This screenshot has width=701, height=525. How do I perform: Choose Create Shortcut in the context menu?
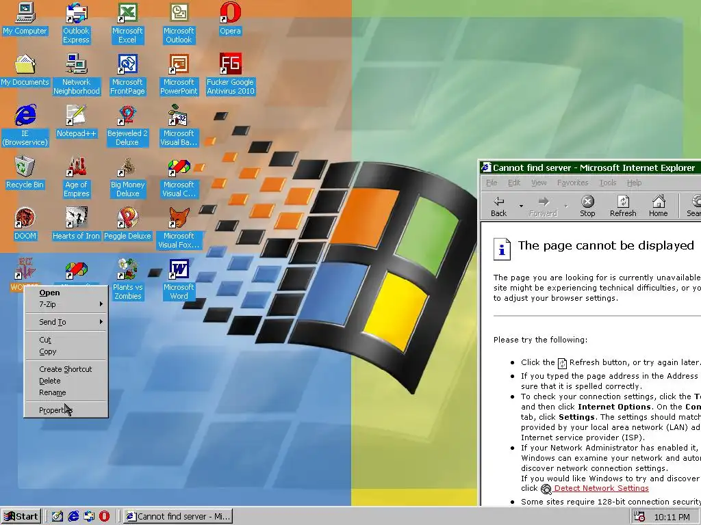(x=66, y=369)
